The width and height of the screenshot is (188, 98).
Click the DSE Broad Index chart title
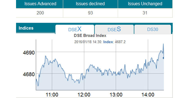tap(90, 36)
